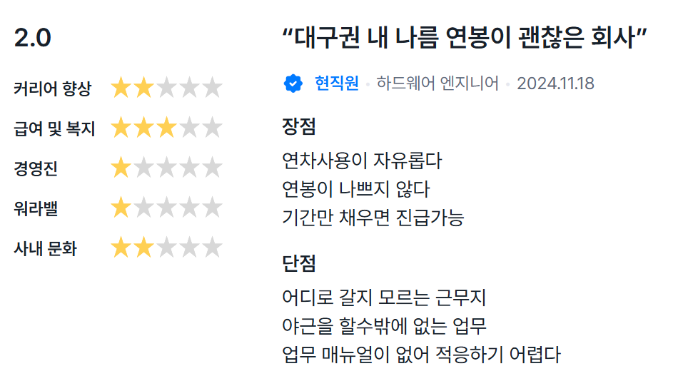Click the review date 2024.11.18
Screen dimensions: 678x391
pyautogui.click(x=555, y=83)
